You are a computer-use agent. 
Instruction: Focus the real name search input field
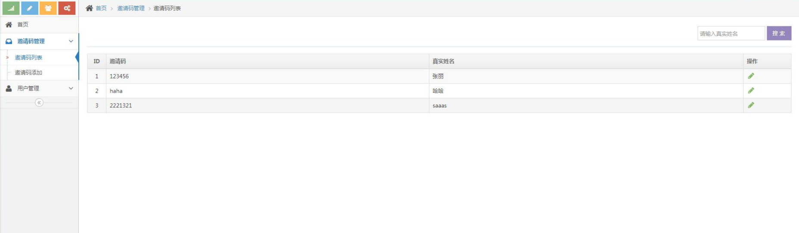[731, 33]
